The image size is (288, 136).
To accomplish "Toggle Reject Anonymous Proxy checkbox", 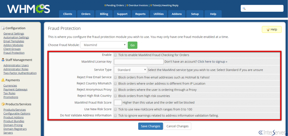I will tap(115, 90).
